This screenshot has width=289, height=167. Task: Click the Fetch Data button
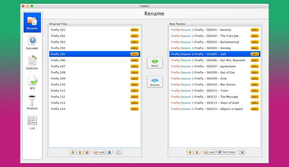[226, 152]
